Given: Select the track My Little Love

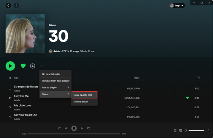Looking at the screenshot, I should pyautogui.click(x=23, y=106).
